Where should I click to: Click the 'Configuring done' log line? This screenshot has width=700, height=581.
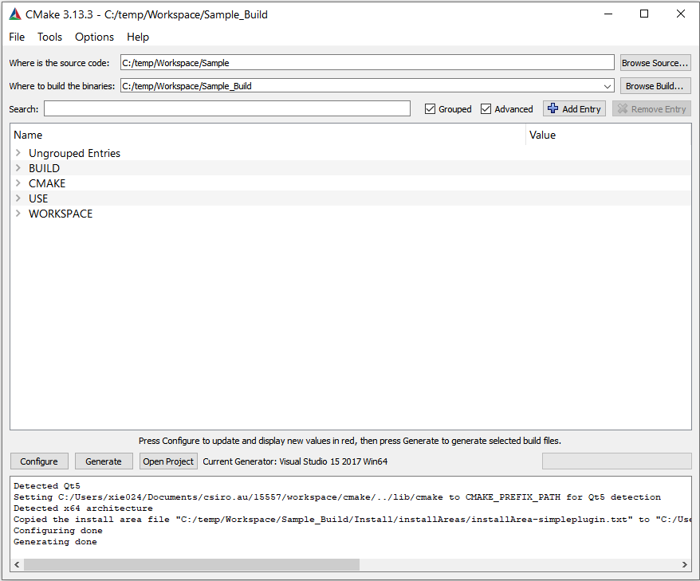coord(58,531)
